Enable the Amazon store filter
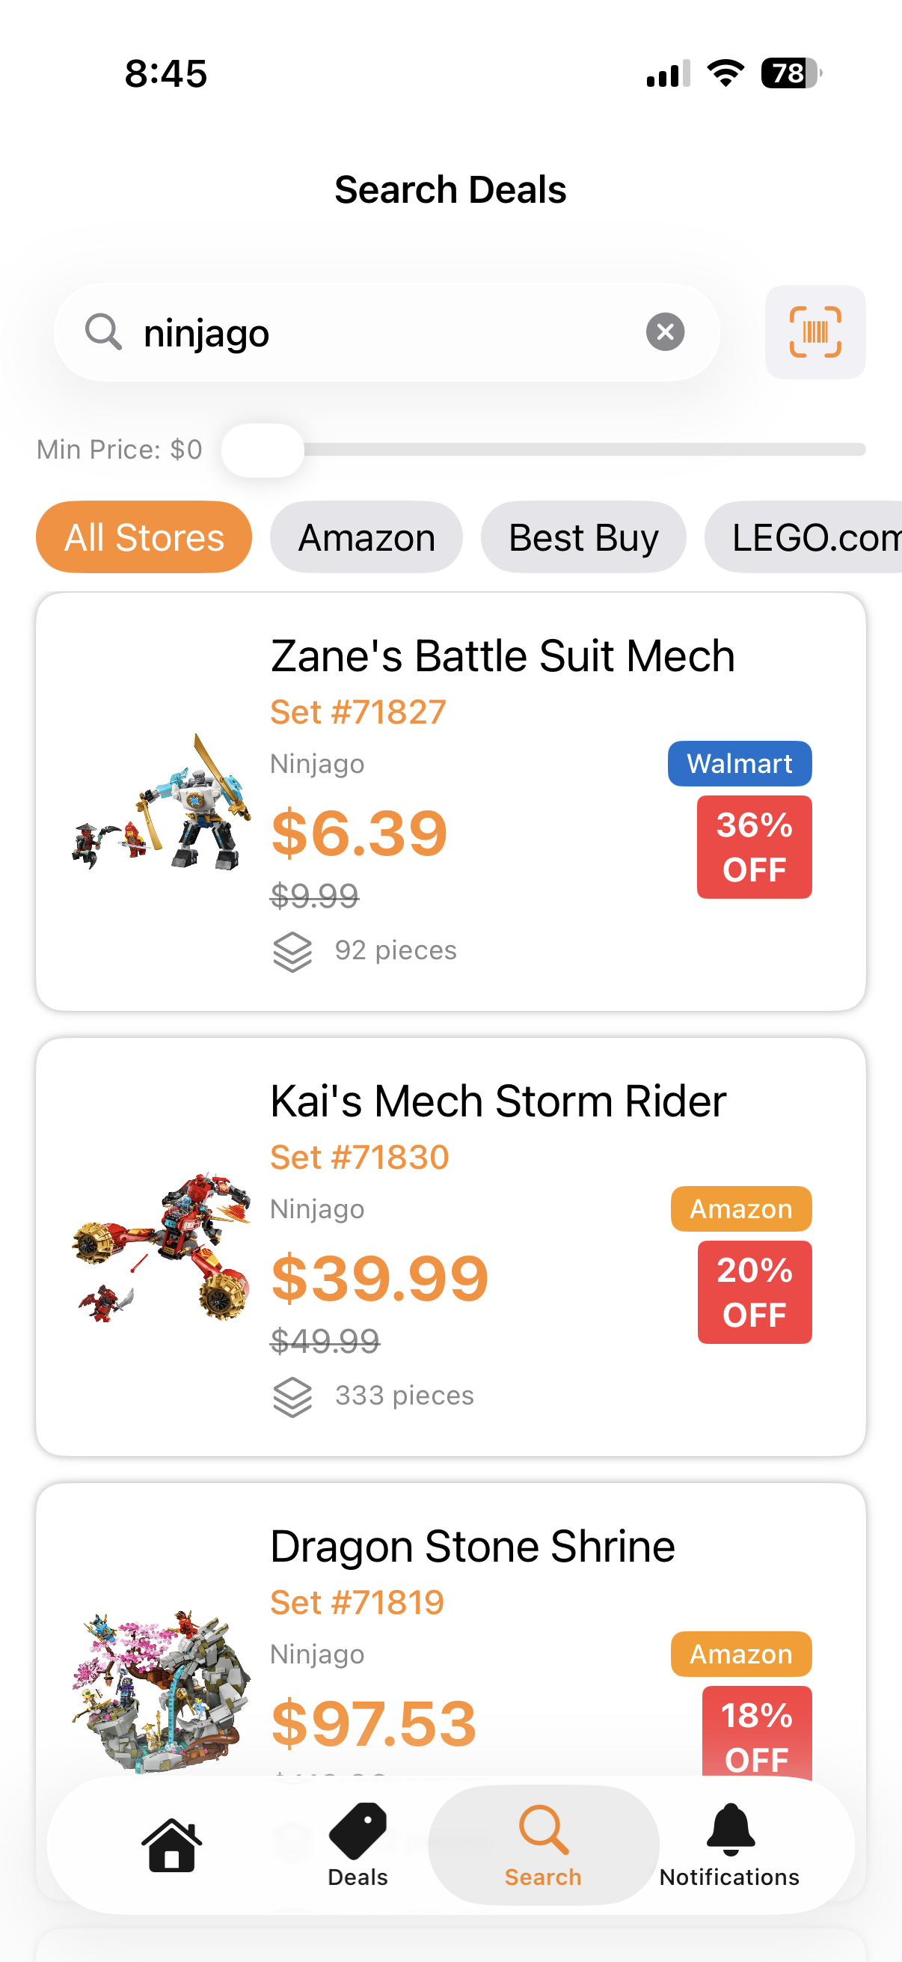Image resolution: width=902 pixels, height=1962 pixels. pyautogui.click(x=366, y=537)
